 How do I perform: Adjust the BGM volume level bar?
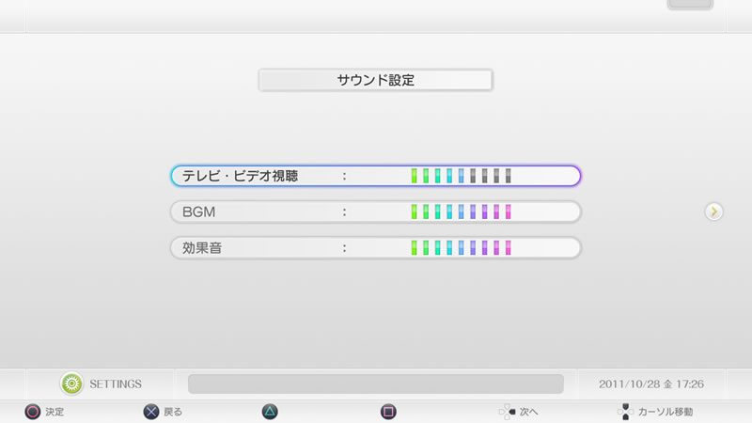[x=461, y=212]
